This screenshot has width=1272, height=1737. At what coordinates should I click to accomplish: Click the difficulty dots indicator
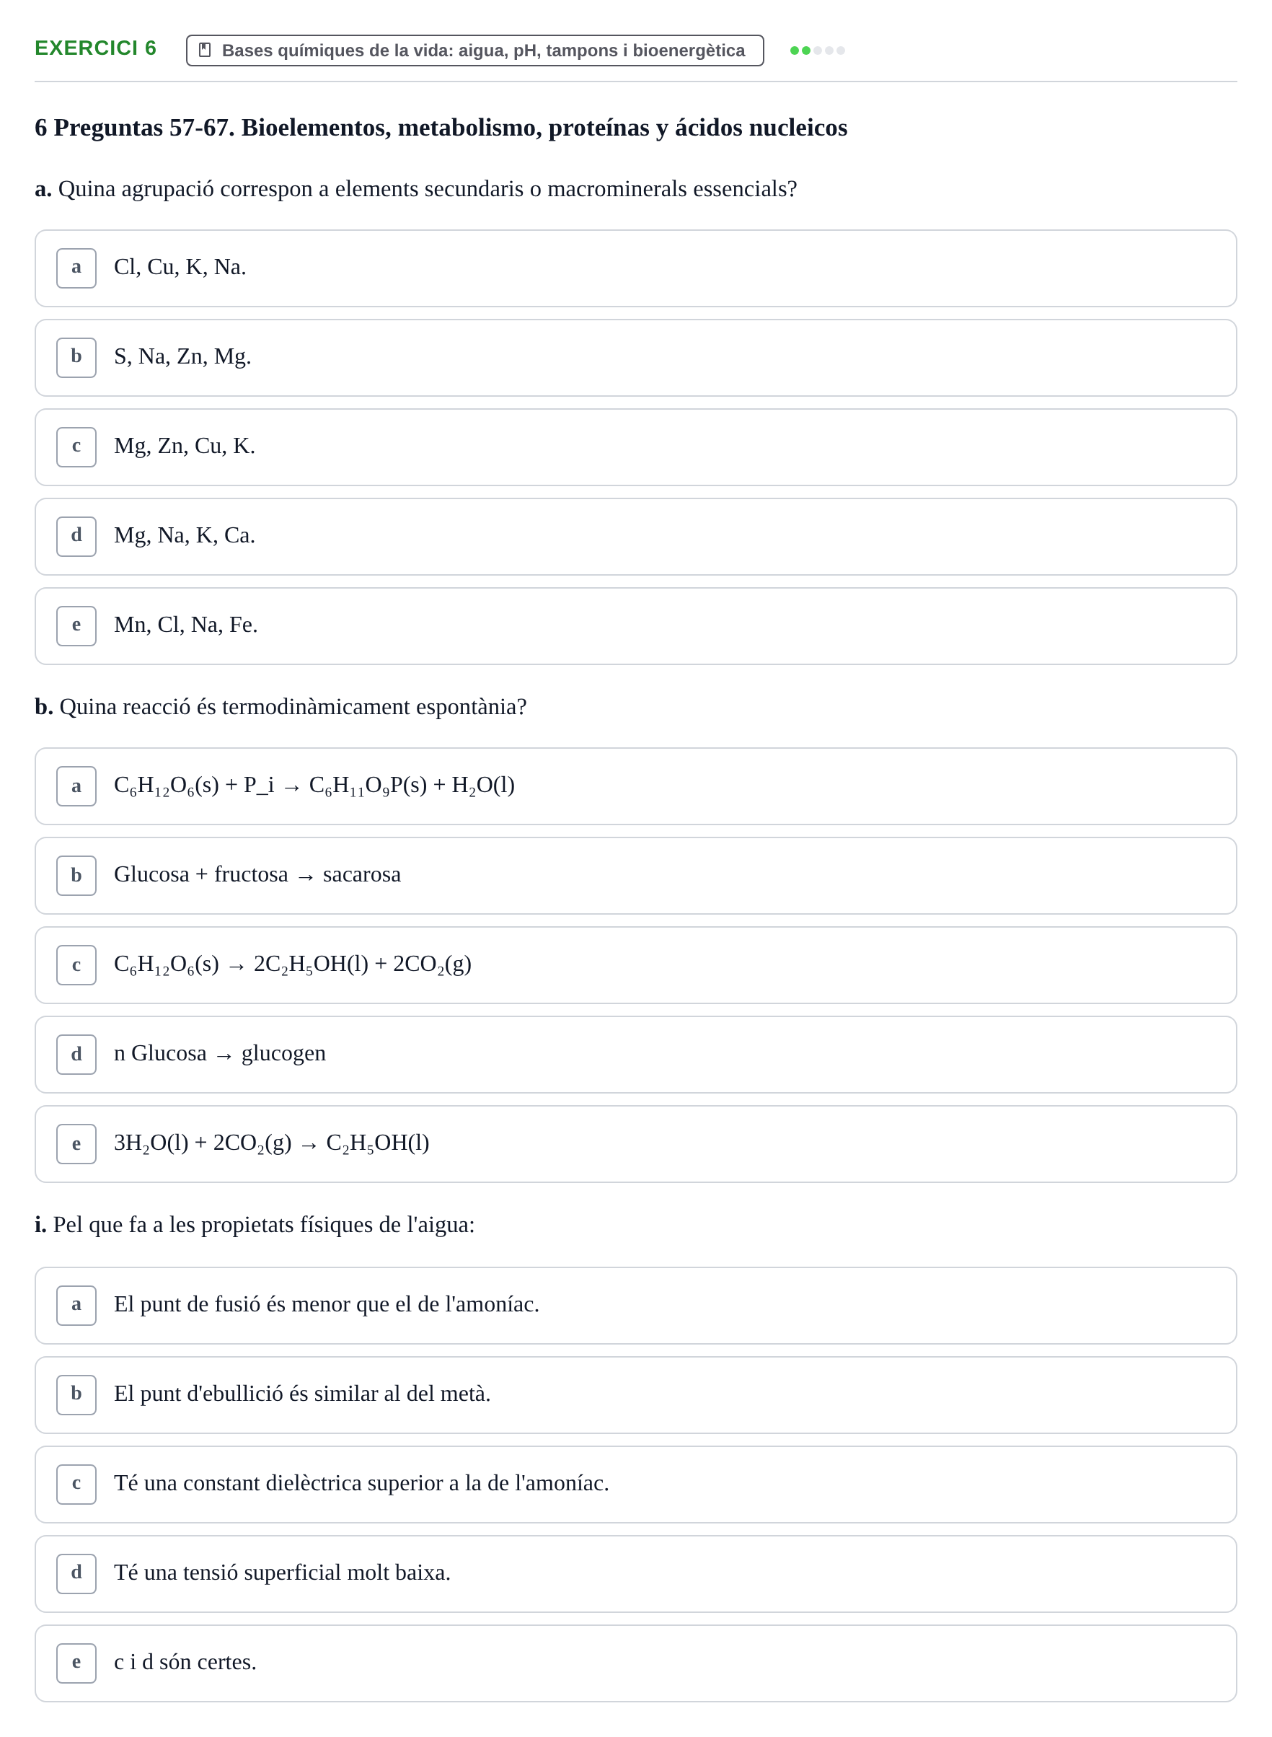[817, 50]
